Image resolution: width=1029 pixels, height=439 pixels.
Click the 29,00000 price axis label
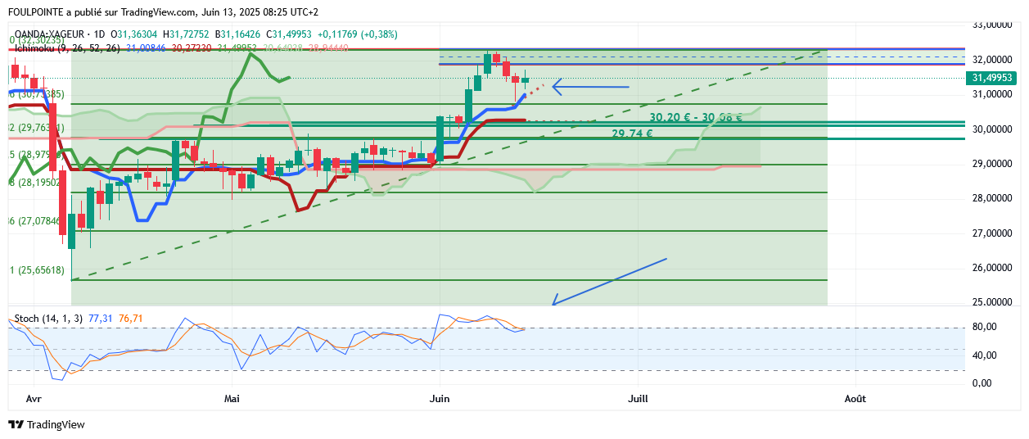click(x=993, y=164)
